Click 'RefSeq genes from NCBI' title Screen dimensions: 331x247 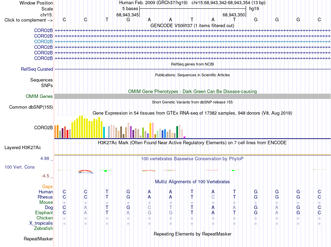(x=192, y=64)
